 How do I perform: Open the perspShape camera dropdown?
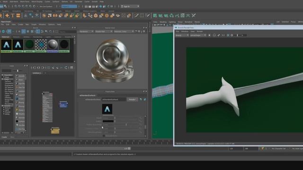tap(198, 35)
